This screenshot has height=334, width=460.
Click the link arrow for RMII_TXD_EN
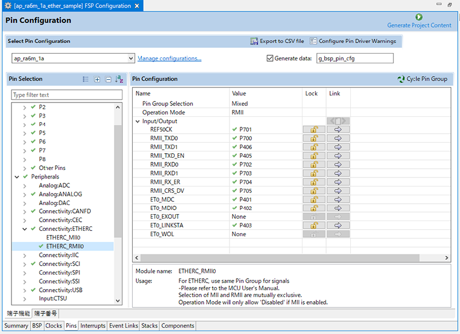pyautogui.click(x=338, y=155)
